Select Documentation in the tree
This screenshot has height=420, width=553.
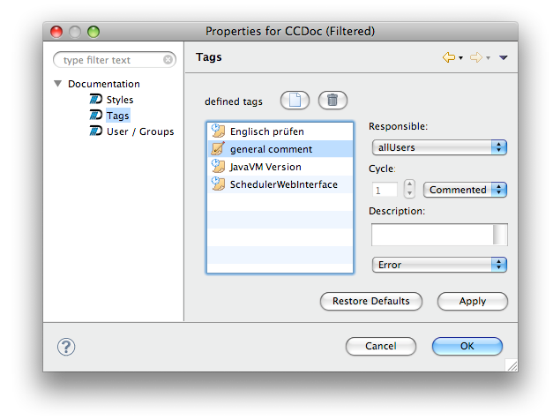(104, 84)
